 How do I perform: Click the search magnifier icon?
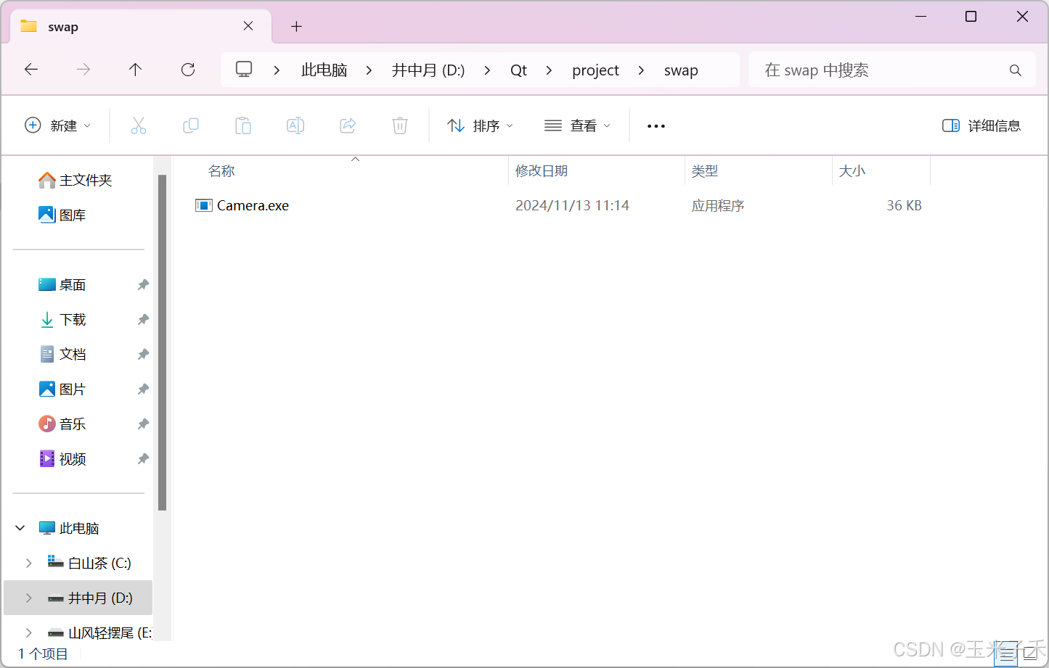coord(1016,70)
